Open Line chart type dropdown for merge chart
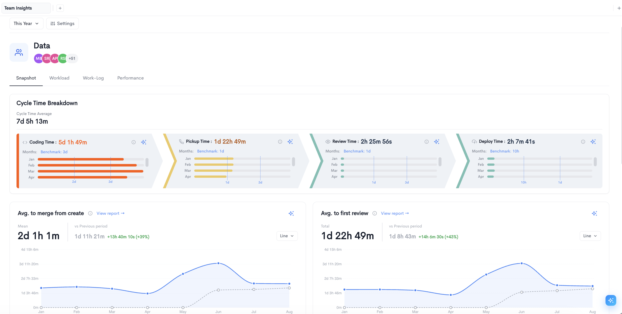Image resolution: width=622 pixels, height=314 pixels. tap(287, 236)
